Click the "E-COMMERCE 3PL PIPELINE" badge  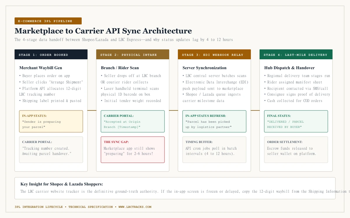pyautogui.click(x=48, y=21)
